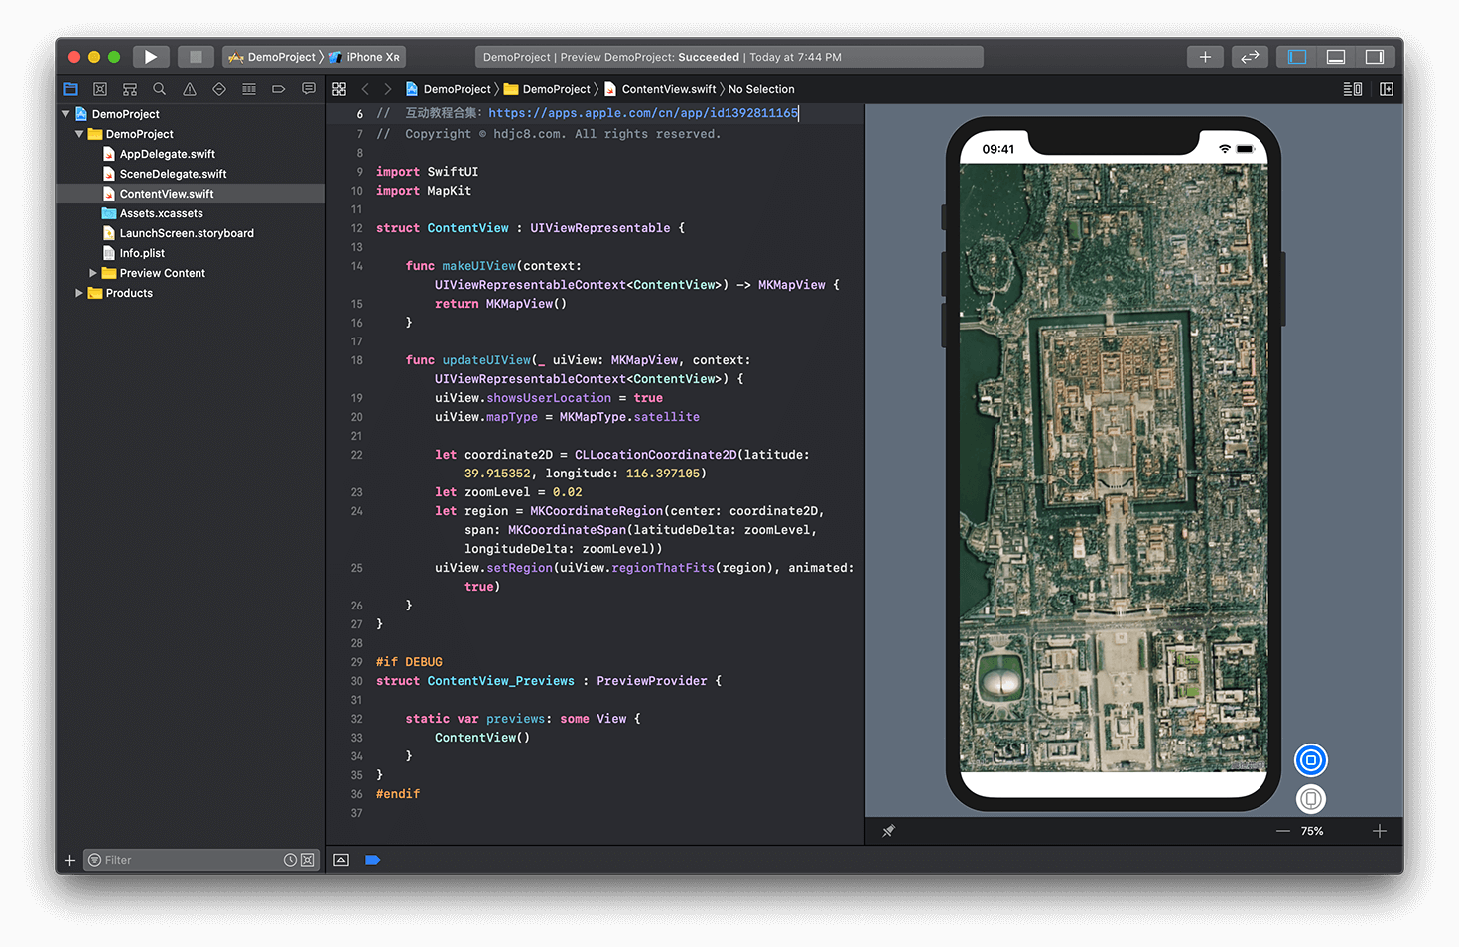Viewport: 1459px width, 947px height.
Task: Toggle the debug area panel
Action: [1336, 57]
